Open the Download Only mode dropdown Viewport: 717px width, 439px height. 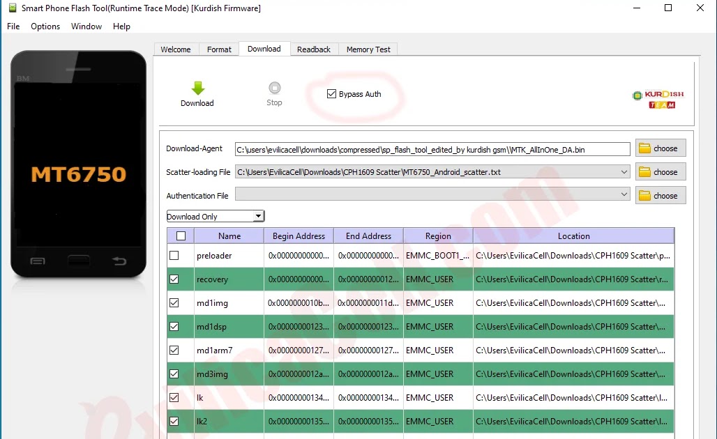coord(258,217)
